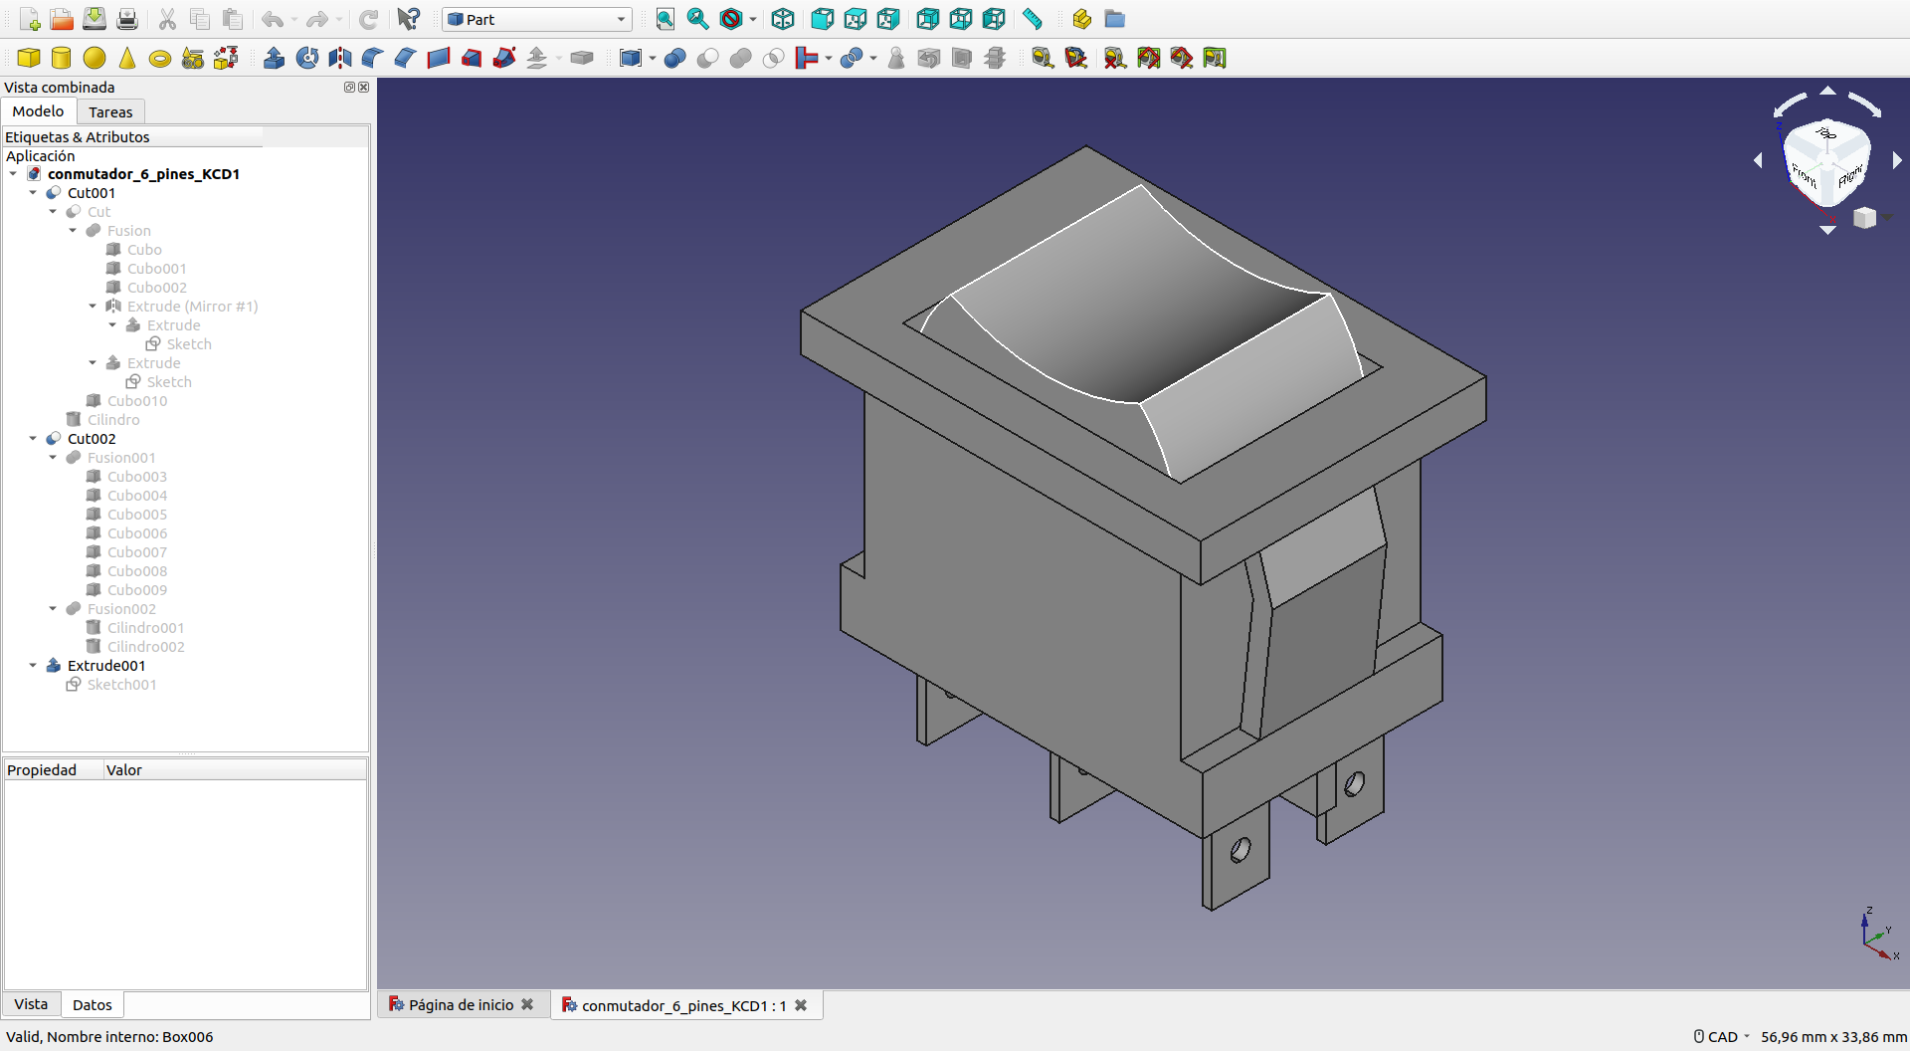The height and width of the screenshot is (1051, 1910).
Task: Choose the Mirror tool
Action: [x=340, y=59]
